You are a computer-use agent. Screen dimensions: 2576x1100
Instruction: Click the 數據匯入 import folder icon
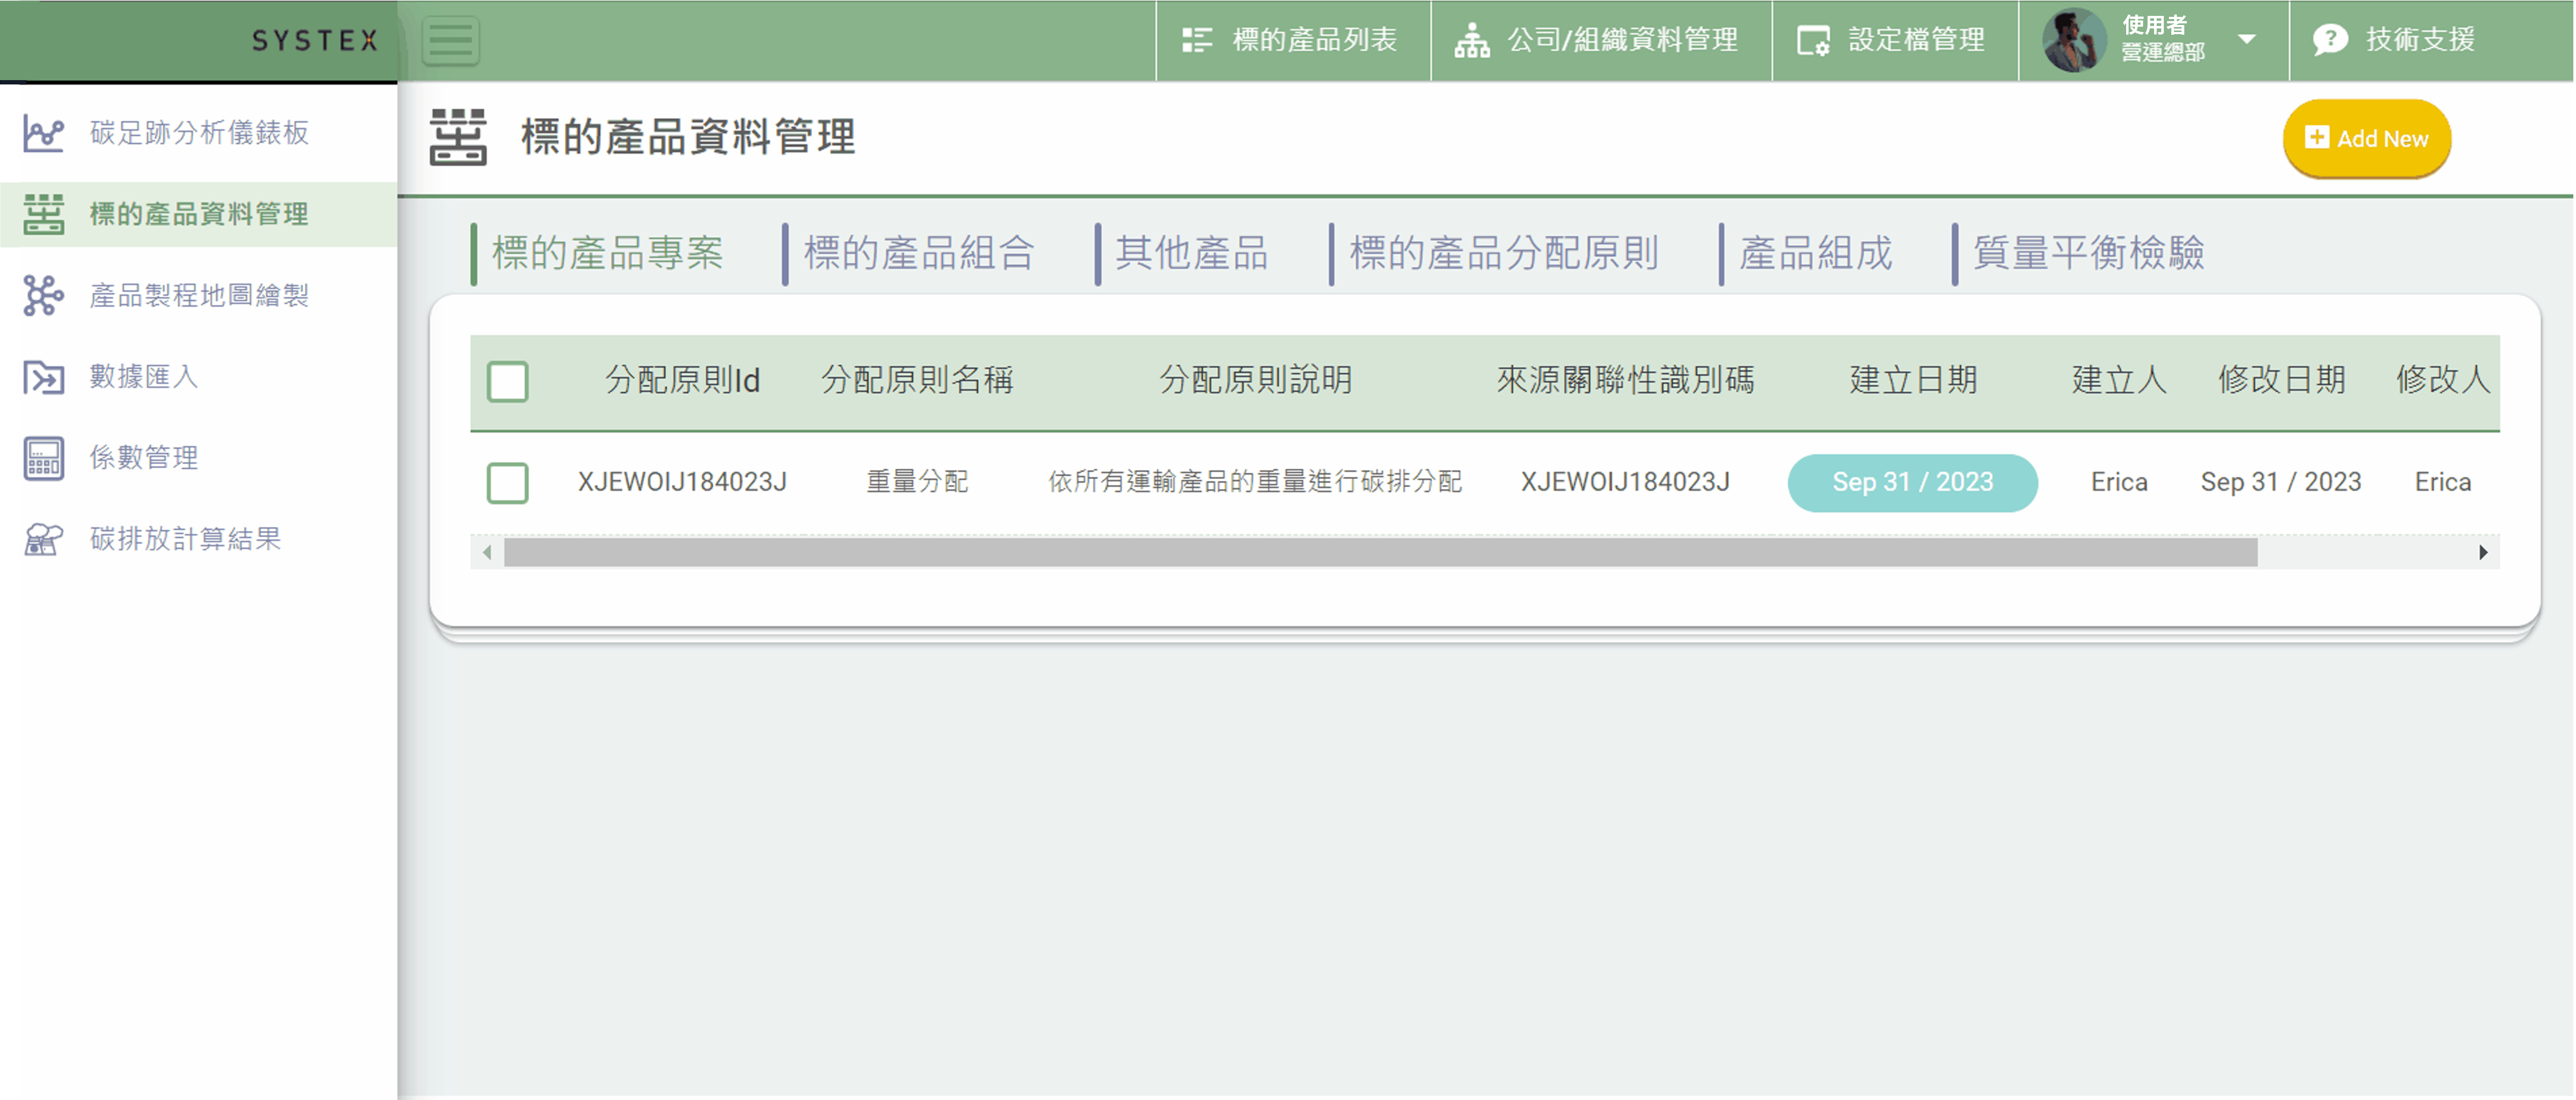(43, 377)
